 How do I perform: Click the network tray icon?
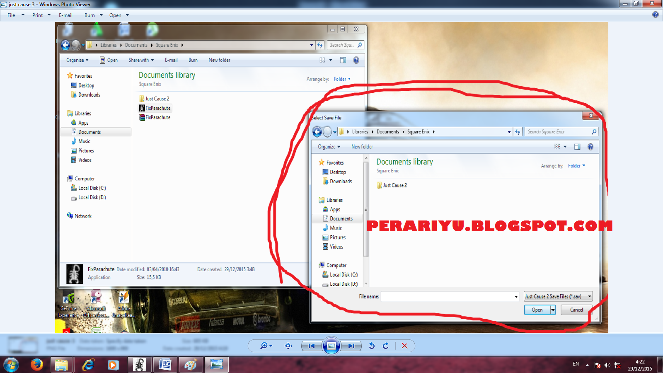[x=617, y=365]
